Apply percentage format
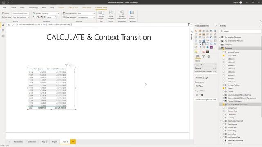Image resolution: width=262 pixels, height=147 pixels. [x=38, y=17]
